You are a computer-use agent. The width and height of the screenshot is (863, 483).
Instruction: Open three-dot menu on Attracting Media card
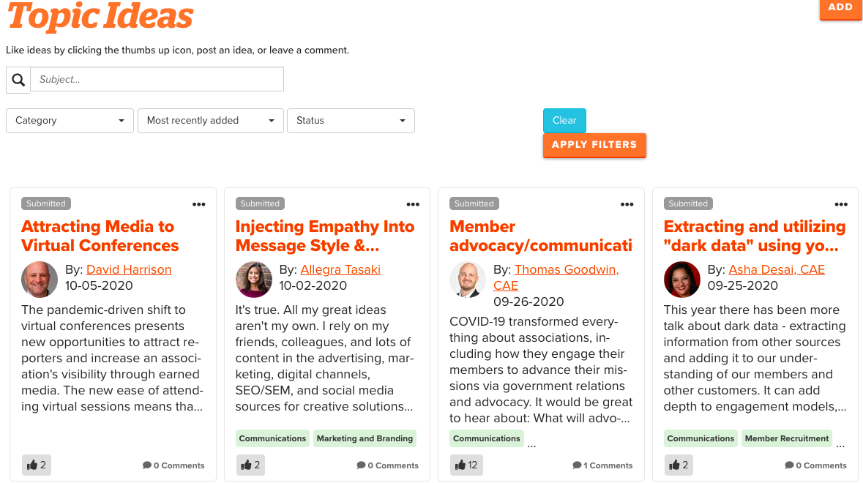[x=199, y=204]
